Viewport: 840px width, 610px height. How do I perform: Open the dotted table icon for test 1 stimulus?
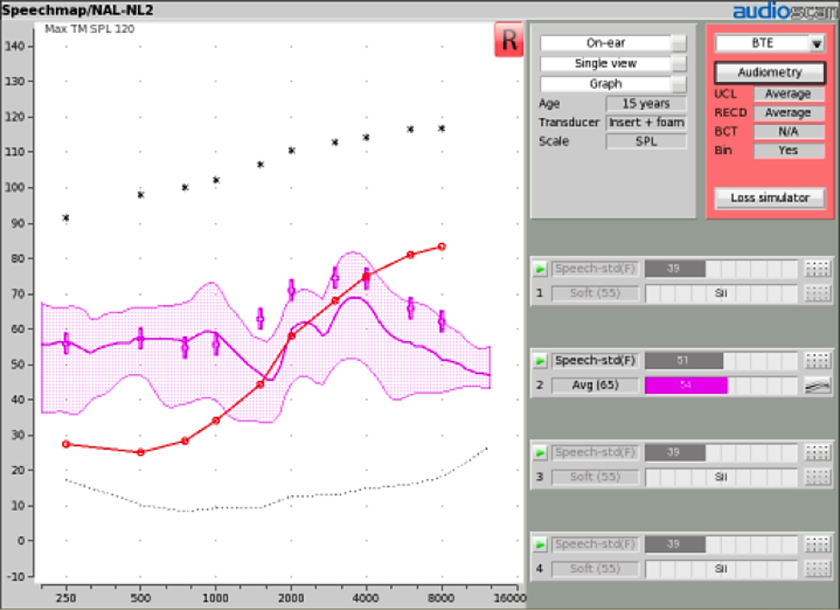(x=818, y=268)
